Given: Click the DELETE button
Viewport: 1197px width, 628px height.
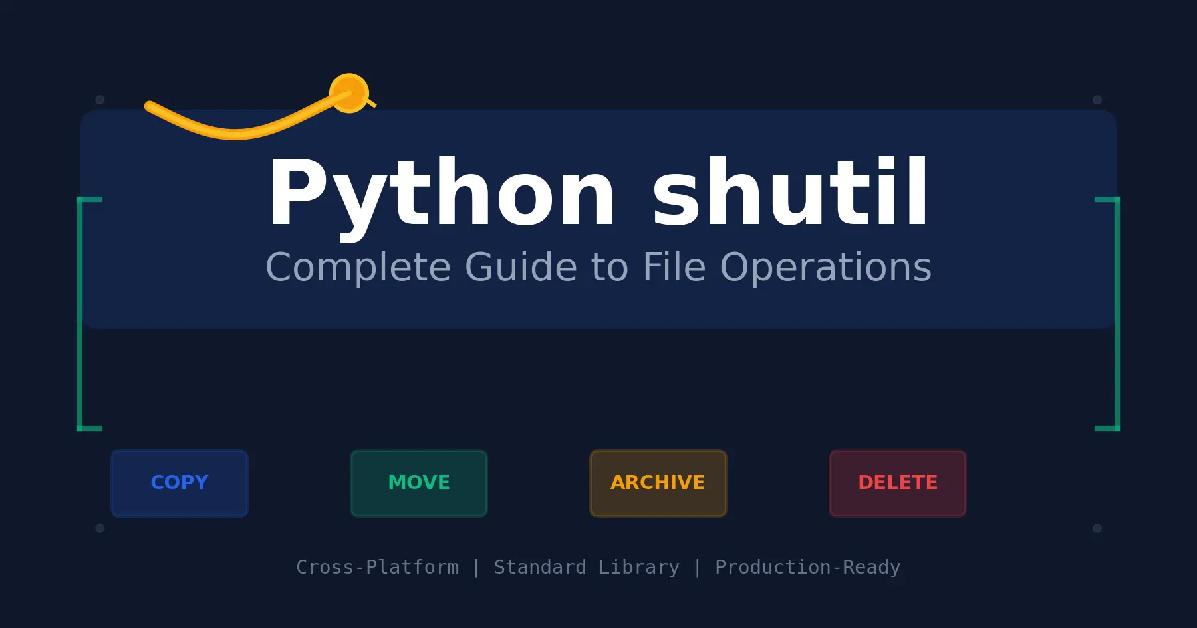Looking at the screenshot, I should [x=898, y=483].
